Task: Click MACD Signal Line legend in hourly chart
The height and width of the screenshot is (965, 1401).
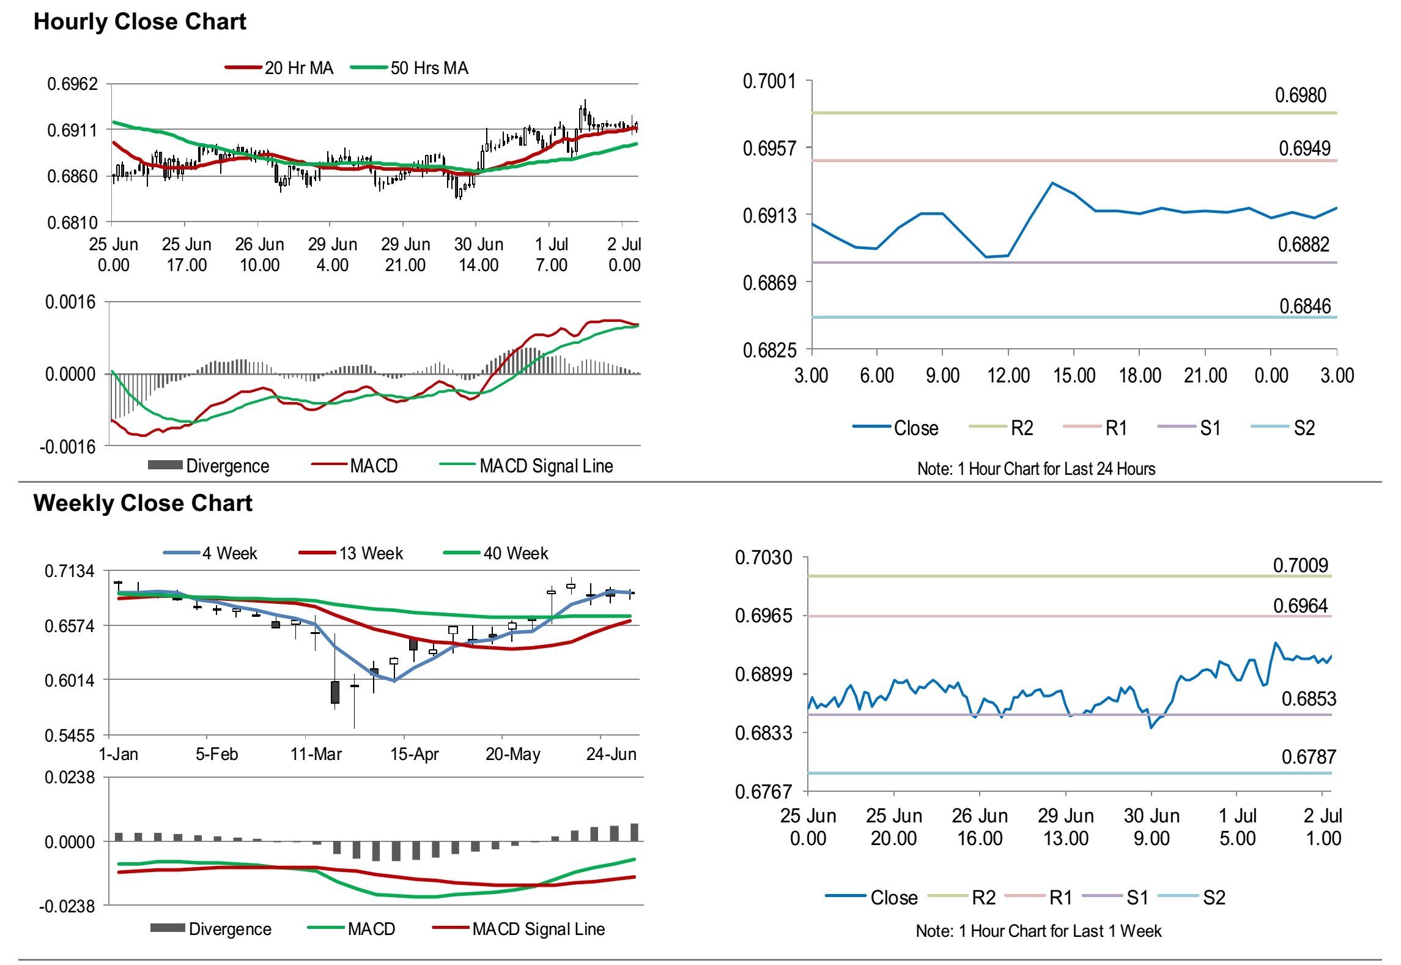Action: pos(545,466)
